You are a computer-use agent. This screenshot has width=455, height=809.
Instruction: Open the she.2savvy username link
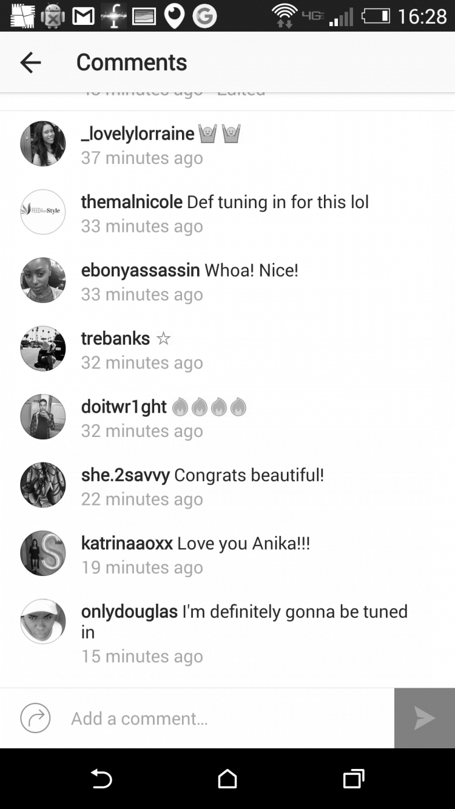(126, 475)
